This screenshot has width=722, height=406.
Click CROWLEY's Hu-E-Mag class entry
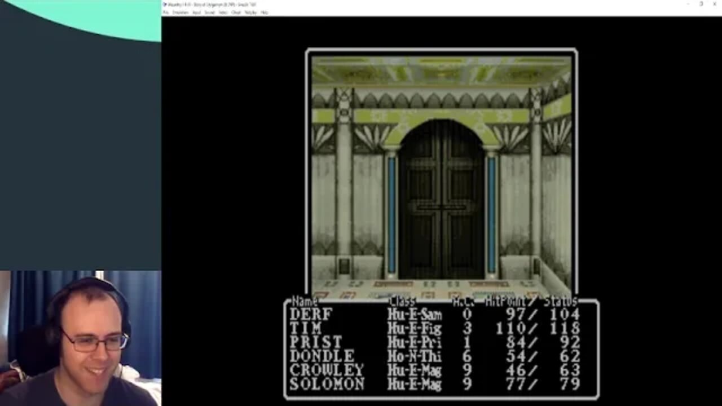(415, 370)
